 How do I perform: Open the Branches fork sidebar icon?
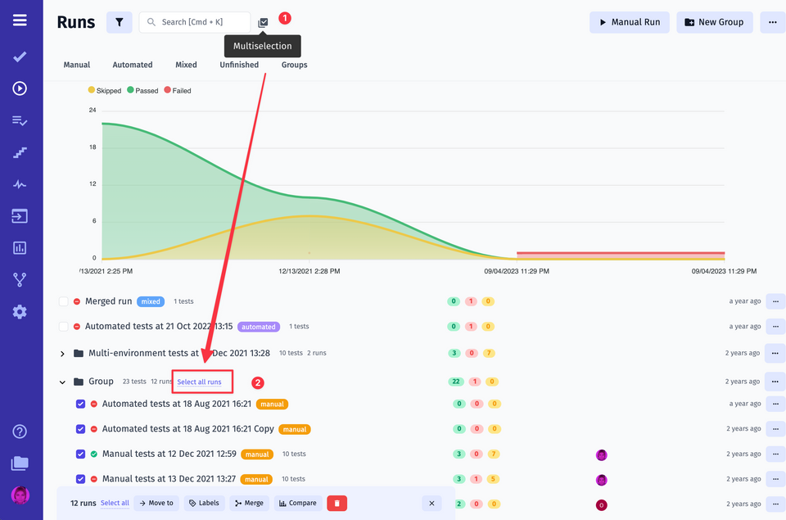[x=20, y=280]
